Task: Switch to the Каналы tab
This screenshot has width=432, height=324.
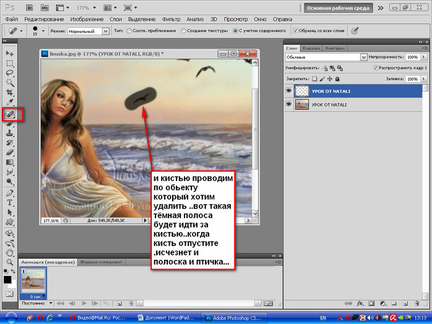Action: 311,48
